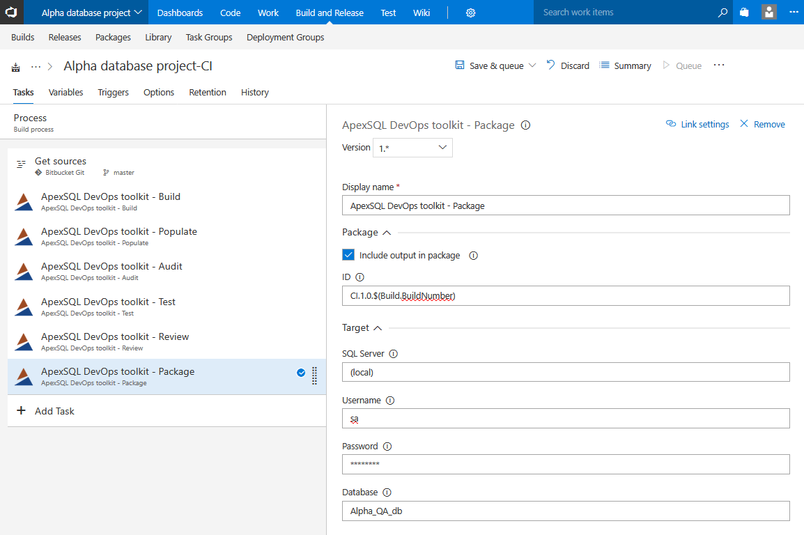Open Save & queue dropdown arrow
This screenshot has width=804, height=535.
(x=532, y=65)
